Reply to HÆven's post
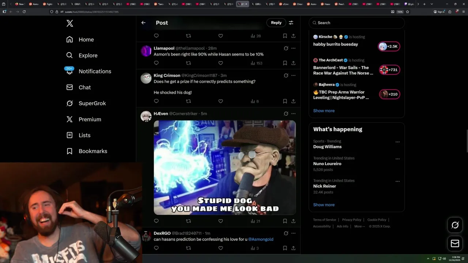The height and width of the screenshot is (263, 468). click(x=156, y=221)
